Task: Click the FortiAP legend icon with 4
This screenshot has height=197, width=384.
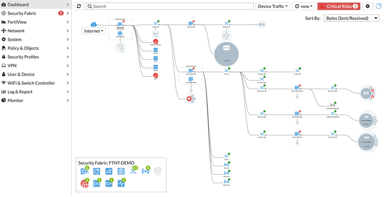Action: pos(146,171)
